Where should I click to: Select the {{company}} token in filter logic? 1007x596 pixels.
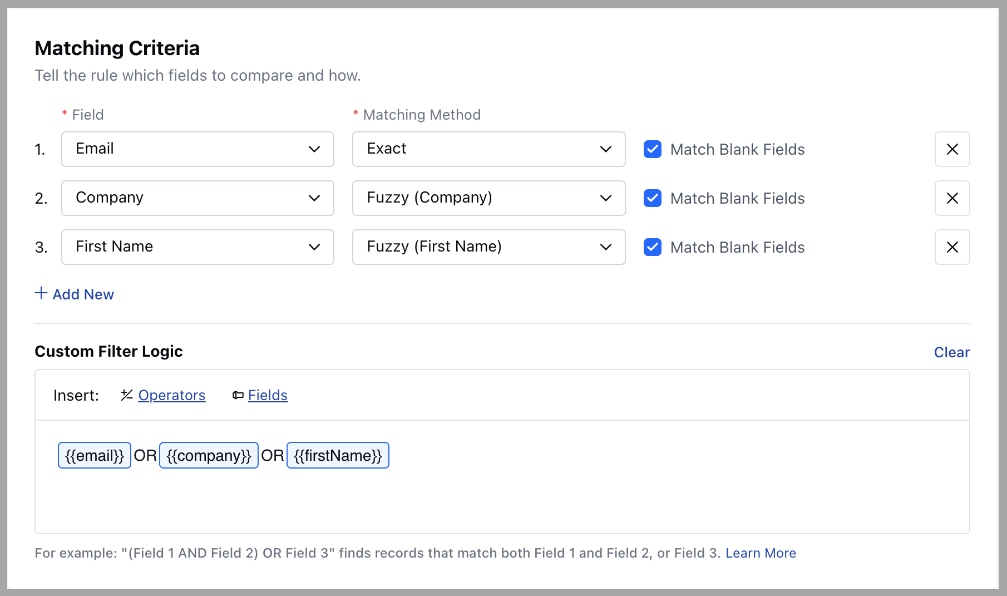click(209, 455)
